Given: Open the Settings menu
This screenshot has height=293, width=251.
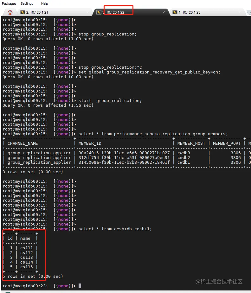Looking at the screenshot, I should (27, 3).
